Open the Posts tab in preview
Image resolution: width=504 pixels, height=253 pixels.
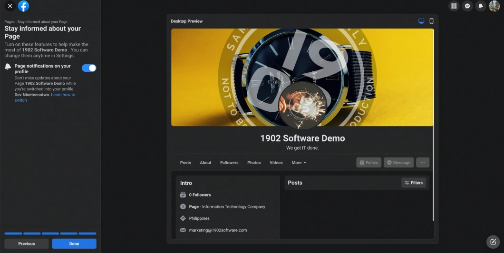point(185,163)
